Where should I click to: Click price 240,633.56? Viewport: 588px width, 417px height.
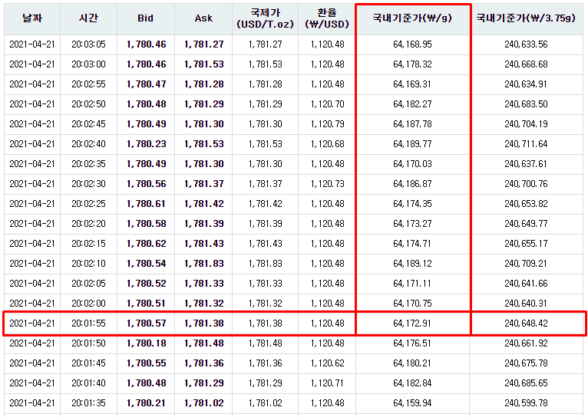[526, 44]
